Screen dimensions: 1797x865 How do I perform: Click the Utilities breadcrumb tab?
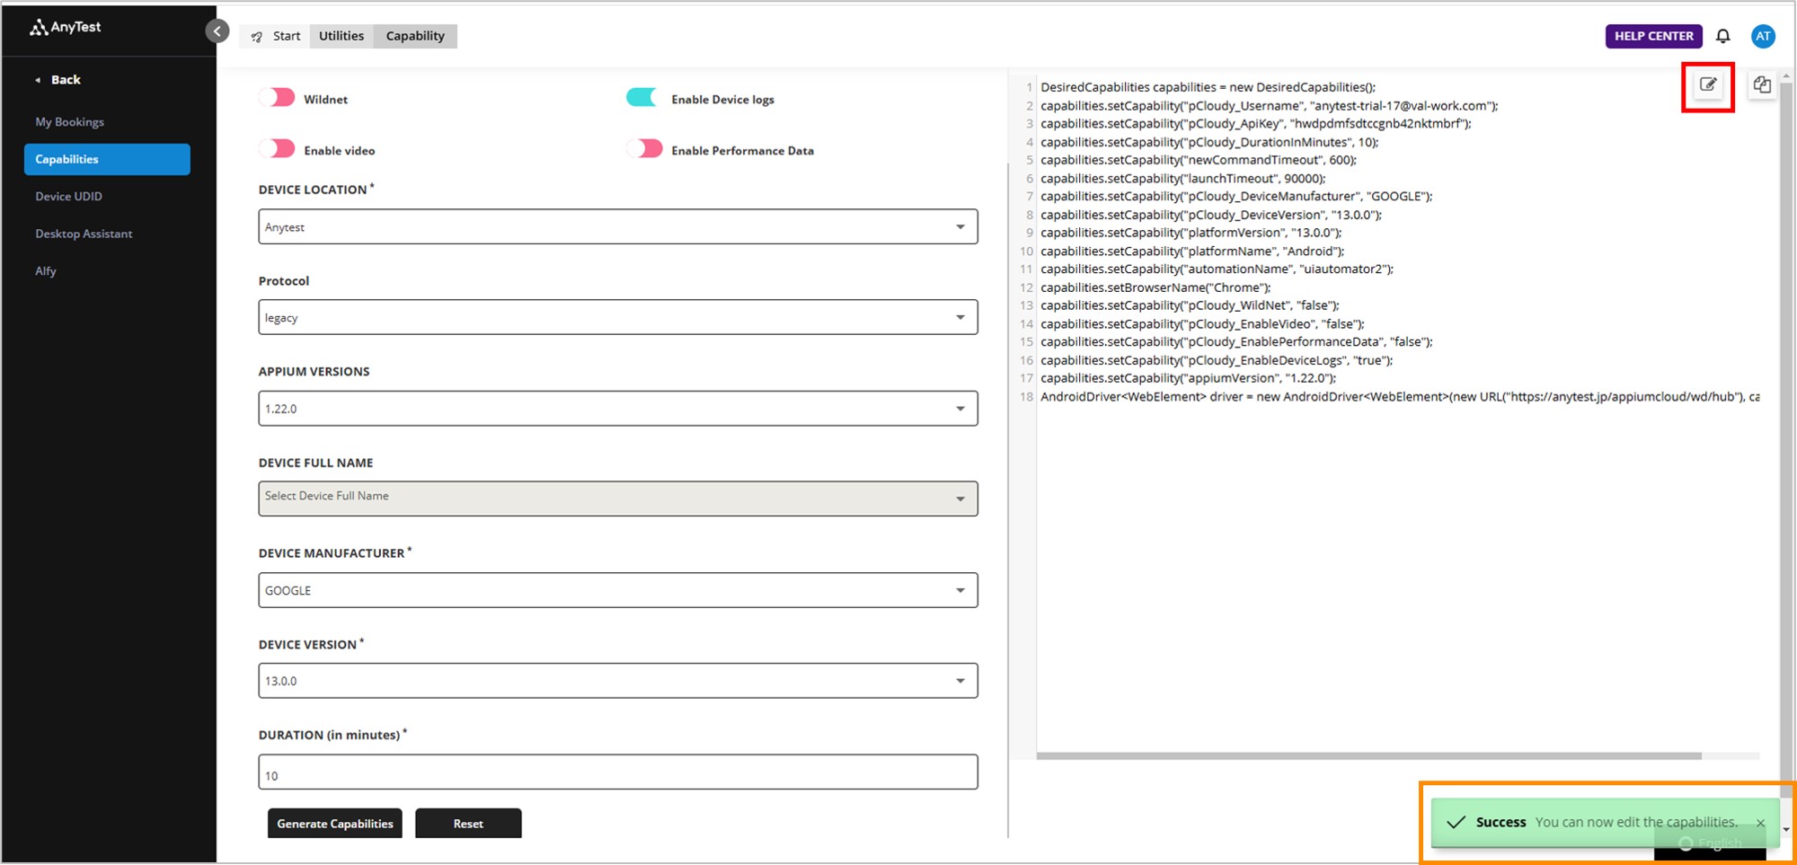pos(341,36)
